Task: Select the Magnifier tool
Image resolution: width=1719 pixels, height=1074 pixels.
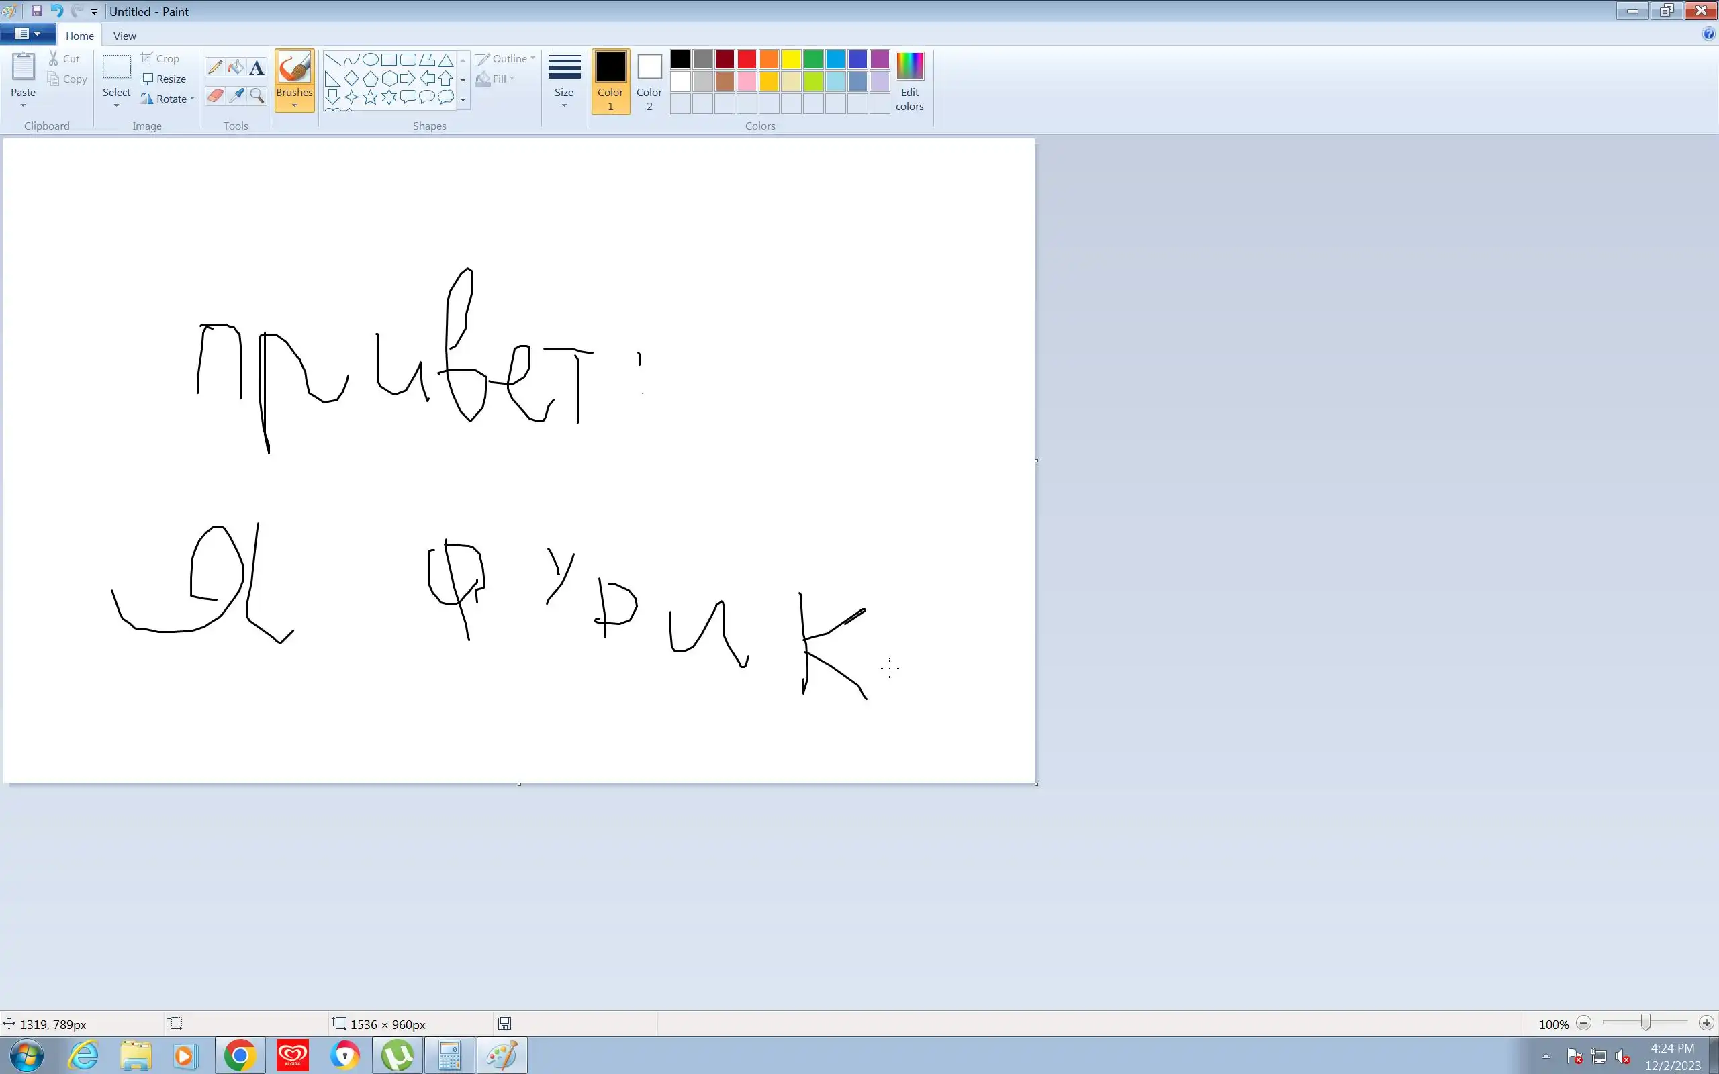Action: click(257, 95)
